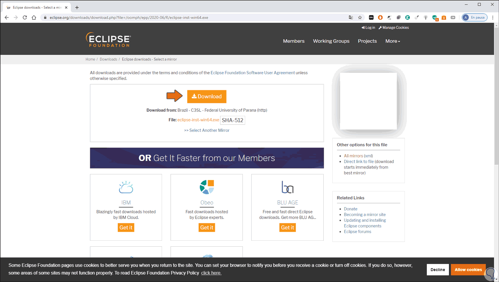This screenshot has height=282, width=499.
Task: Open the BLU AGE member link
Action: pyautogui.click(x=287, y=202)
